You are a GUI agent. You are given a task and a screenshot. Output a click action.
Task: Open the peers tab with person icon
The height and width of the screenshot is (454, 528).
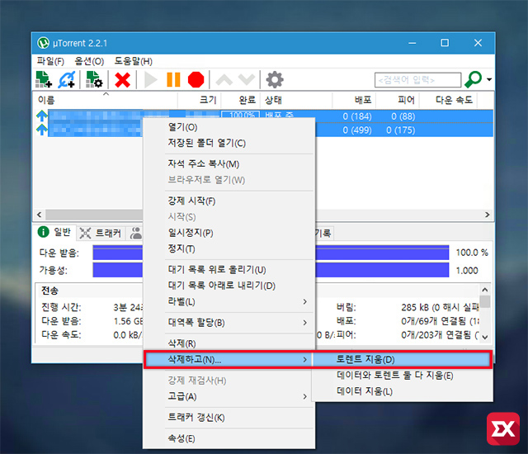[135, 233]
